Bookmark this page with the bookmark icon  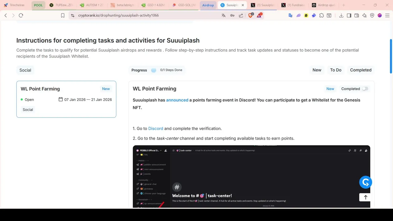pos(63,15)
